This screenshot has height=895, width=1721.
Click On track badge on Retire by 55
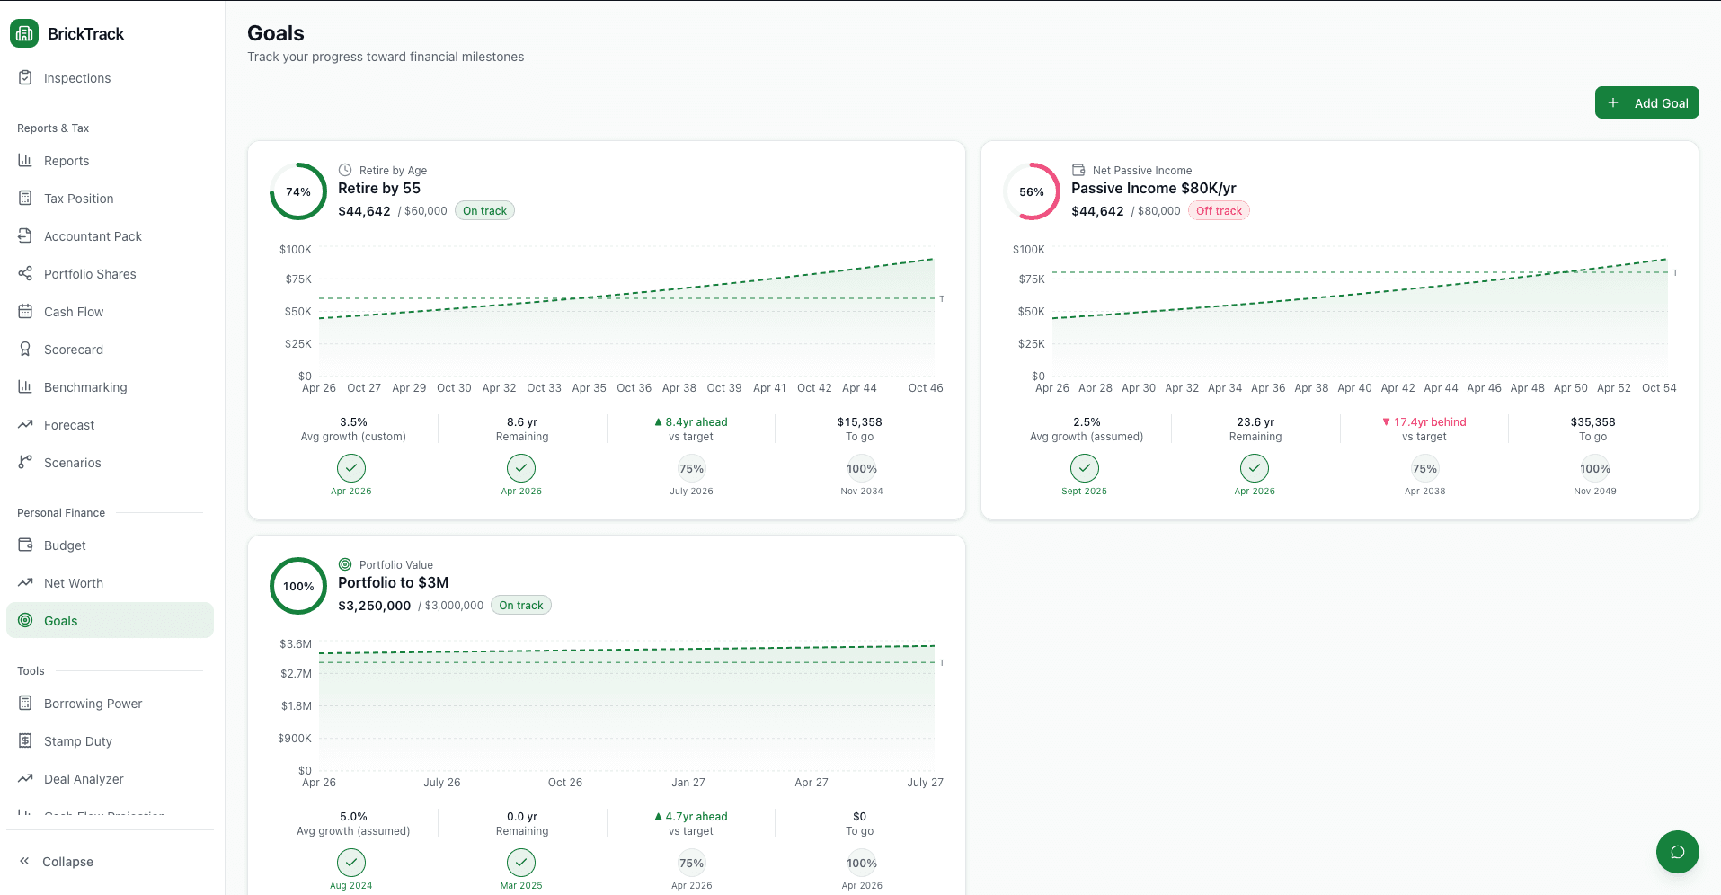[484, 211]
